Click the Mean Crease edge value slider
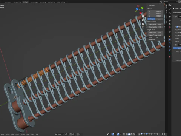 pos(155,35)
